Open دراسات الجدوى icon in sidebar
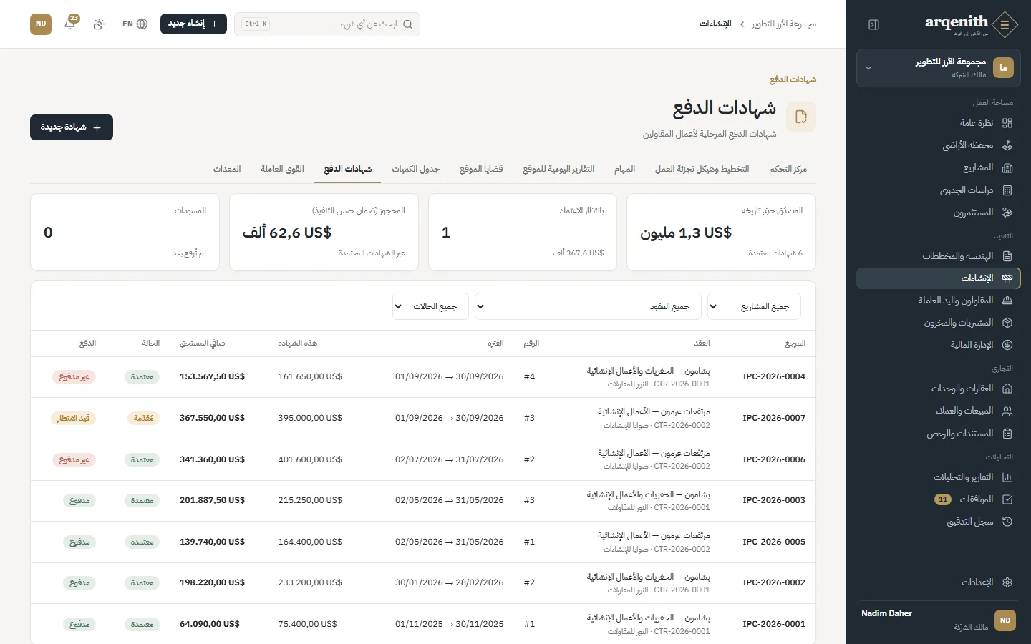Screen dimensions: 1031x644 click(x=1007, y=190)
